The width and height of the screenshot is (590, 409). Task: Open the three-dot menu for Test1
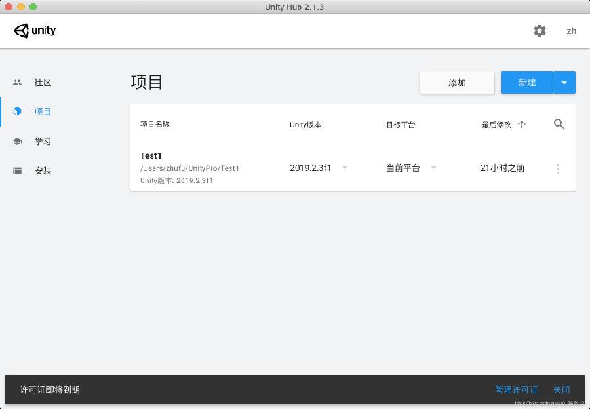558,168
